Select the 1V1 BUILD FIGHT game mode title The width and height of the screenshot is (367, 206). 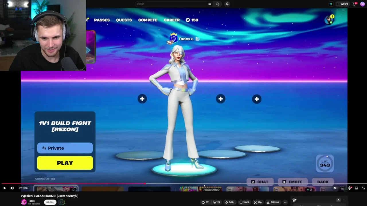click(65, 126)
